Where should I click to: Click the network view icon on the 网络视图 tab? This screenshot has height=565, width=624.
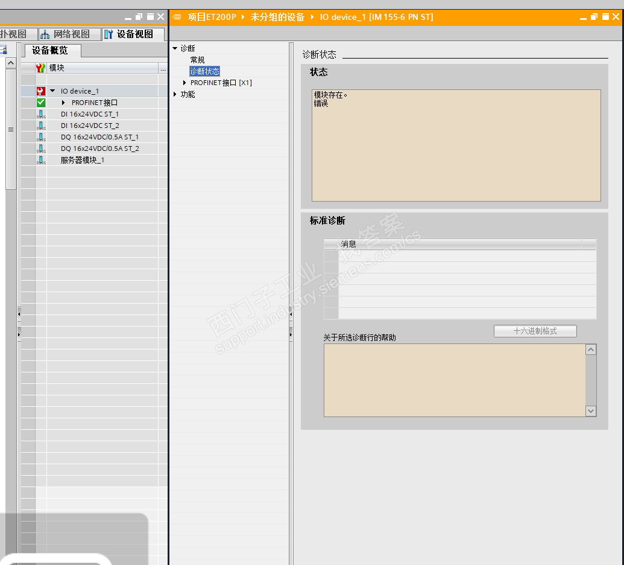(45, 34)
